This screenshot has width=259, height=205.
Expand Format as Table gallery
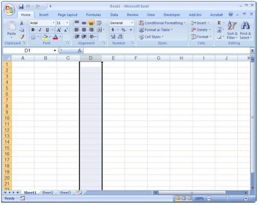(x=155, y=30)
